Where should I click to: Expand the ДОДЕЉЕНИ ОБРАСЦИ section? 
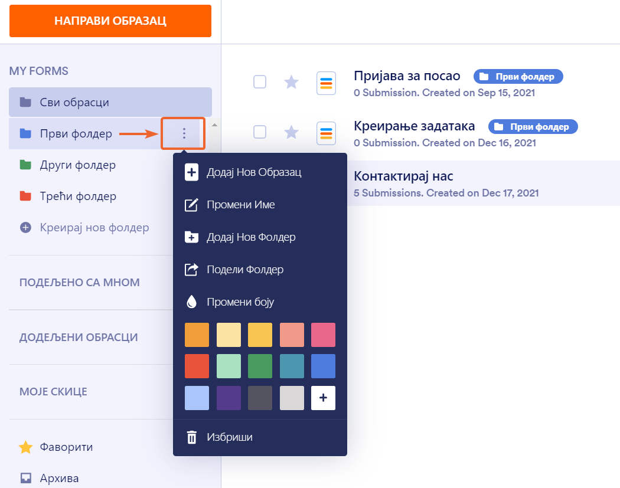click(x=79, y=338)
